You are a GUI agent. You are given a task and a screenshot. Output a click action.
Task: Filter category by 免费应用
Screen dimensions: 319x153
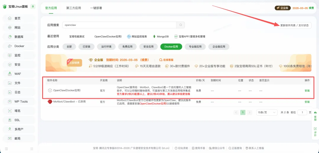point(127,46)
